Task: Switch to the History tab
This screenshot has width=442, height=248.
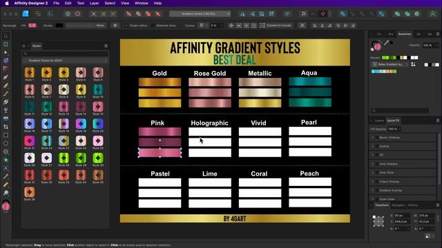Action: pos(413,205)
